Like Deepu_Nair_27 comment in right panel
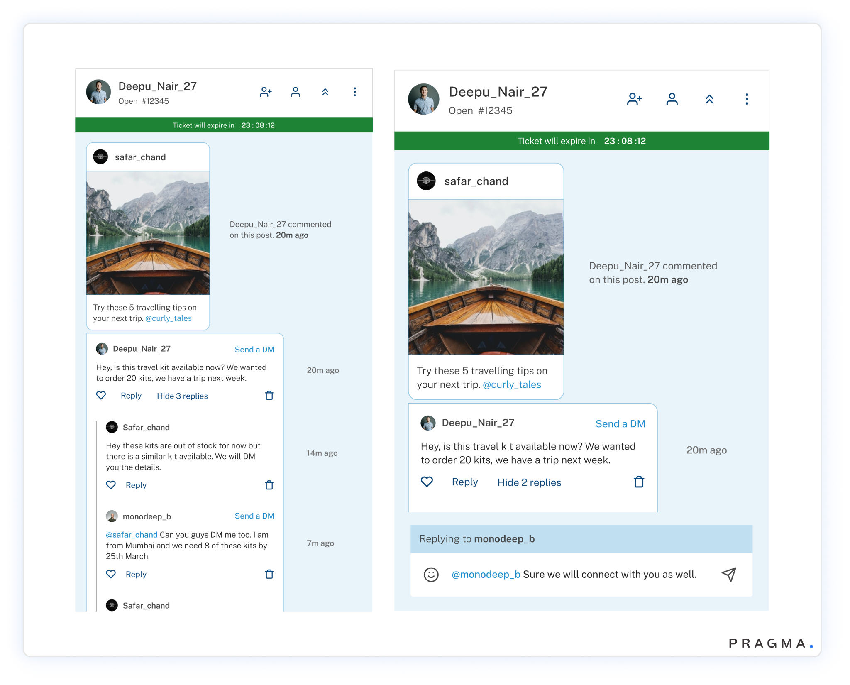Viewport: 850px width, 685px height. pos(427,482)
